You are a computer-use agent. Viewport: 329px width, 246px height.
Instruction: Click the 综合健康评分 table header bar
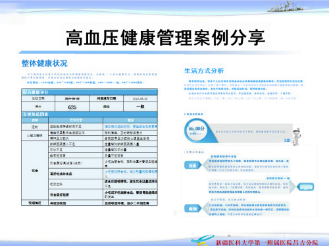pyautogui.click(x=89, y=92)
